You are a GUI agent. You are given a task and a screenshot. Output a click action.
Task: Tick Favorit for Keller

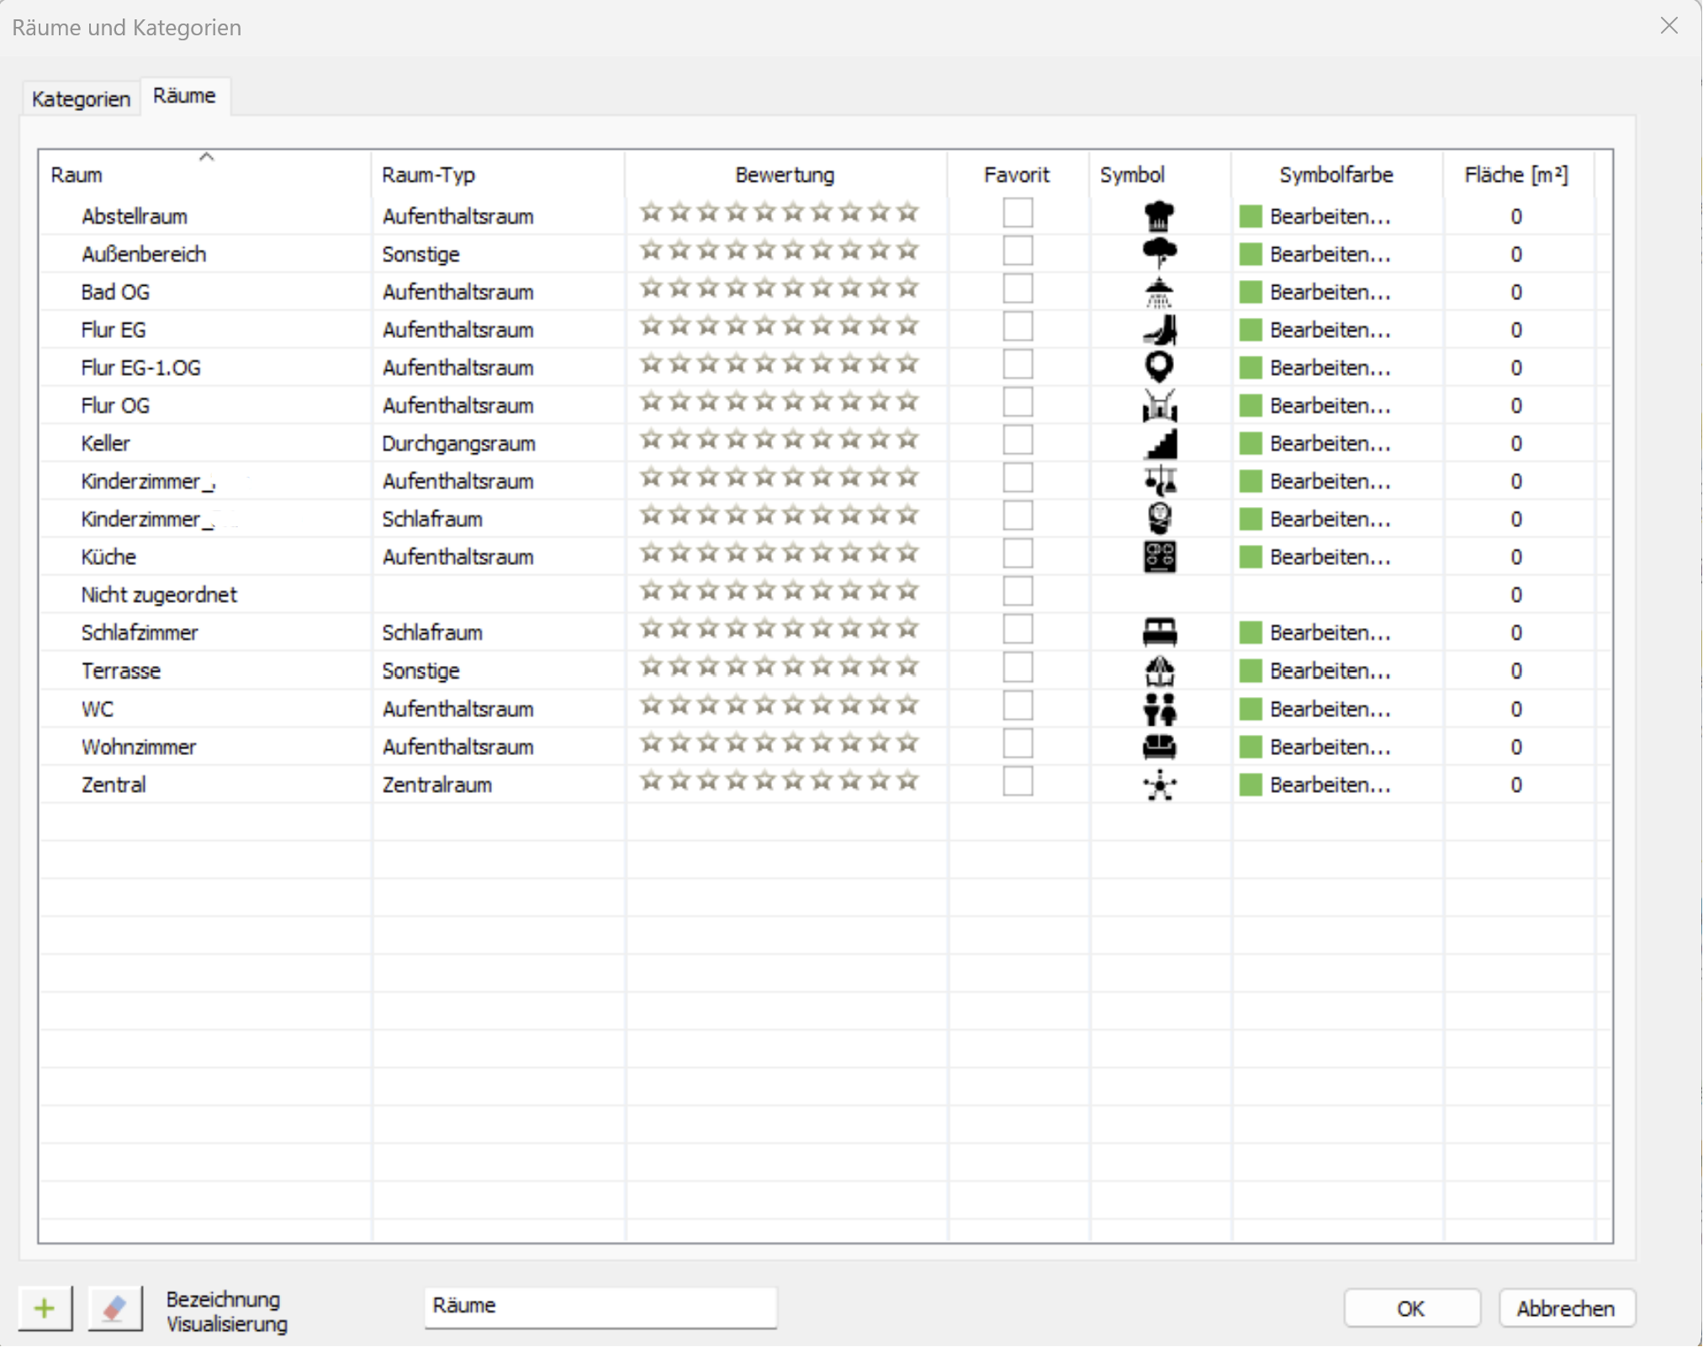click(1018, 440)
